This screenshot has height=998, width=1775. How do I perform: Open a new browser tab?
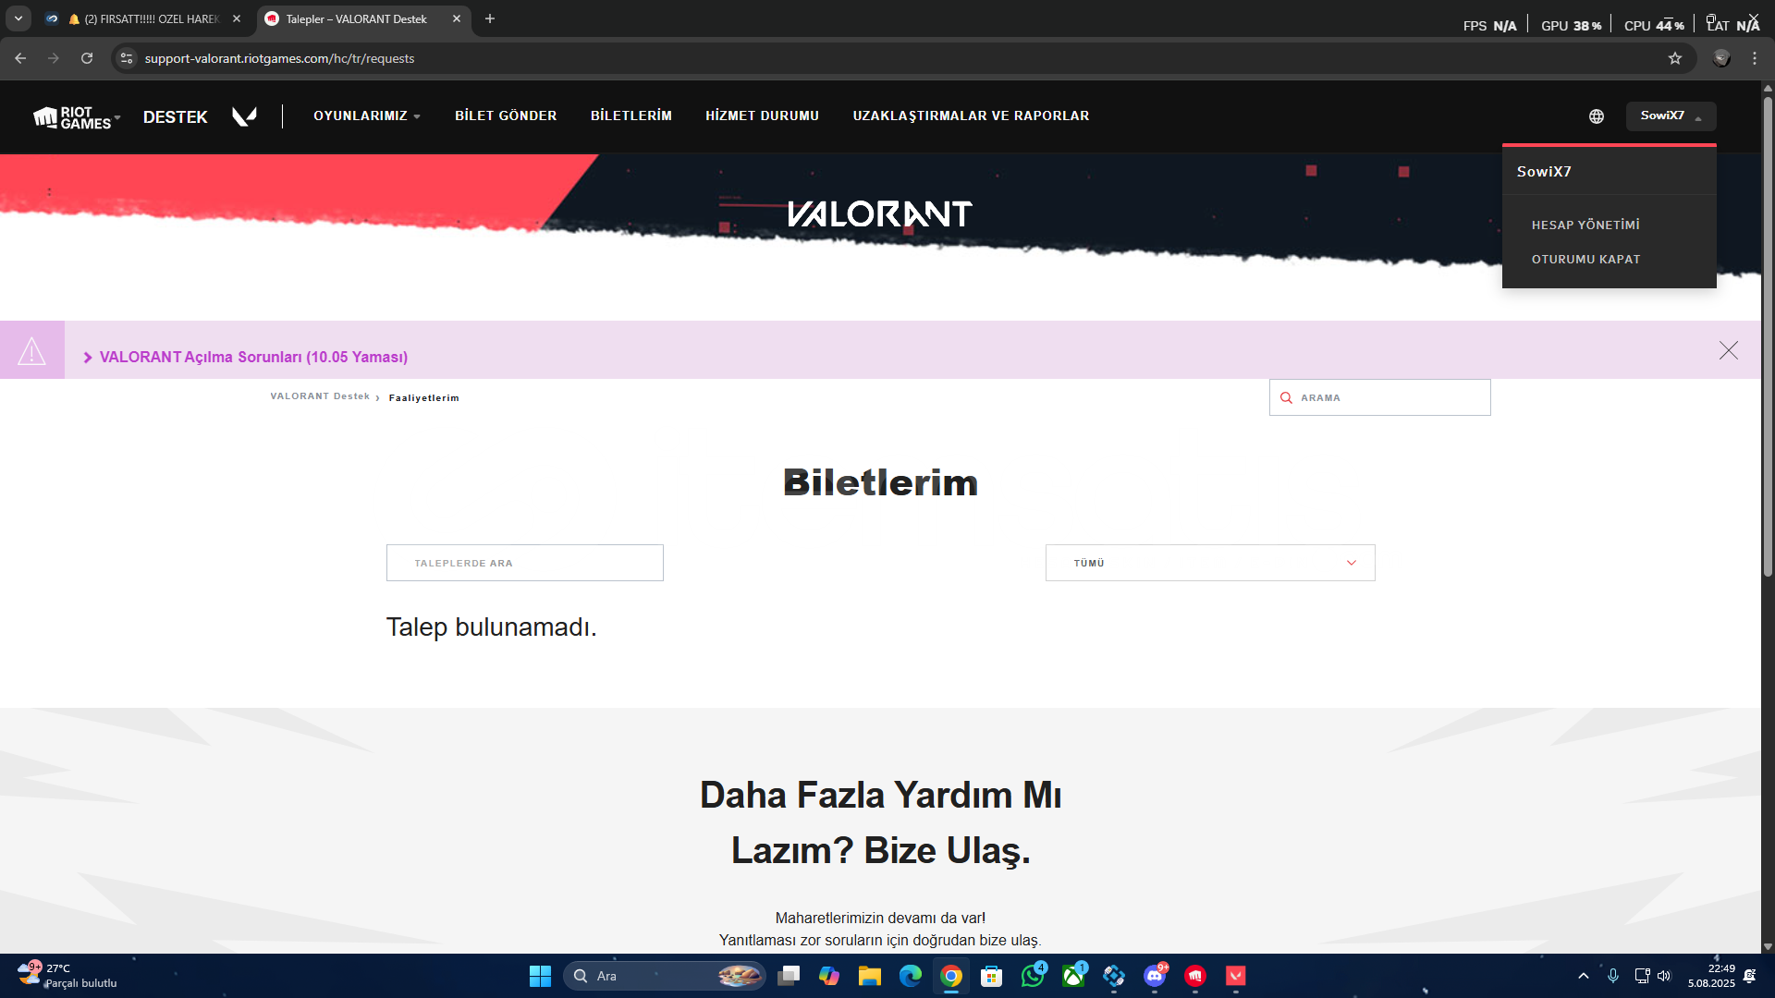pyautogui.click(x=490, y=18)
